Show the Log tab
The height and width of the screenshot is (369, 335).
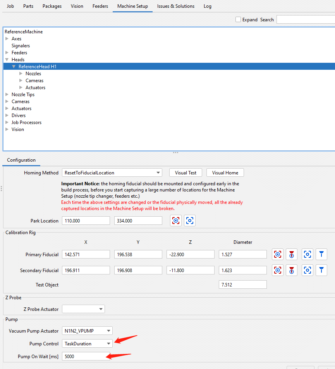(x=208, y=6)
